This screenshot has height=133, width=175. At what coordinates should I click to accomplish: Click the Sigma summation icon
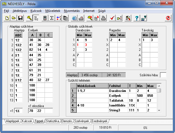52,18
